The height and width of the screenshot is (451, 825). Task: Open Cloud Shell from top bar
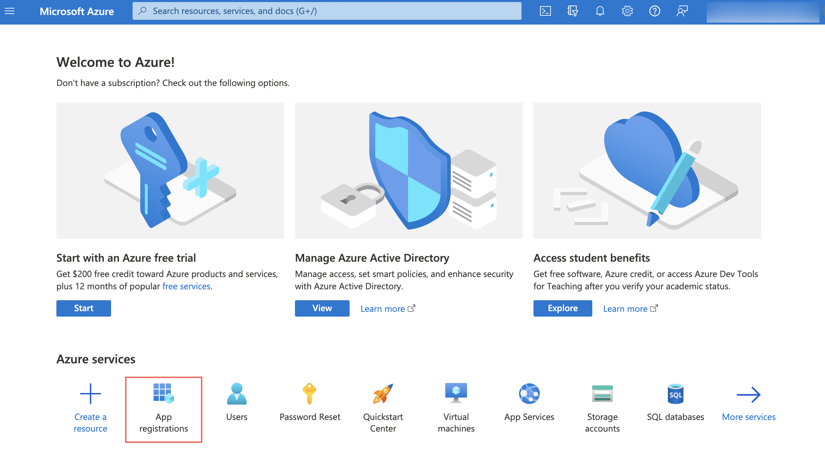[x=545, y=11]
